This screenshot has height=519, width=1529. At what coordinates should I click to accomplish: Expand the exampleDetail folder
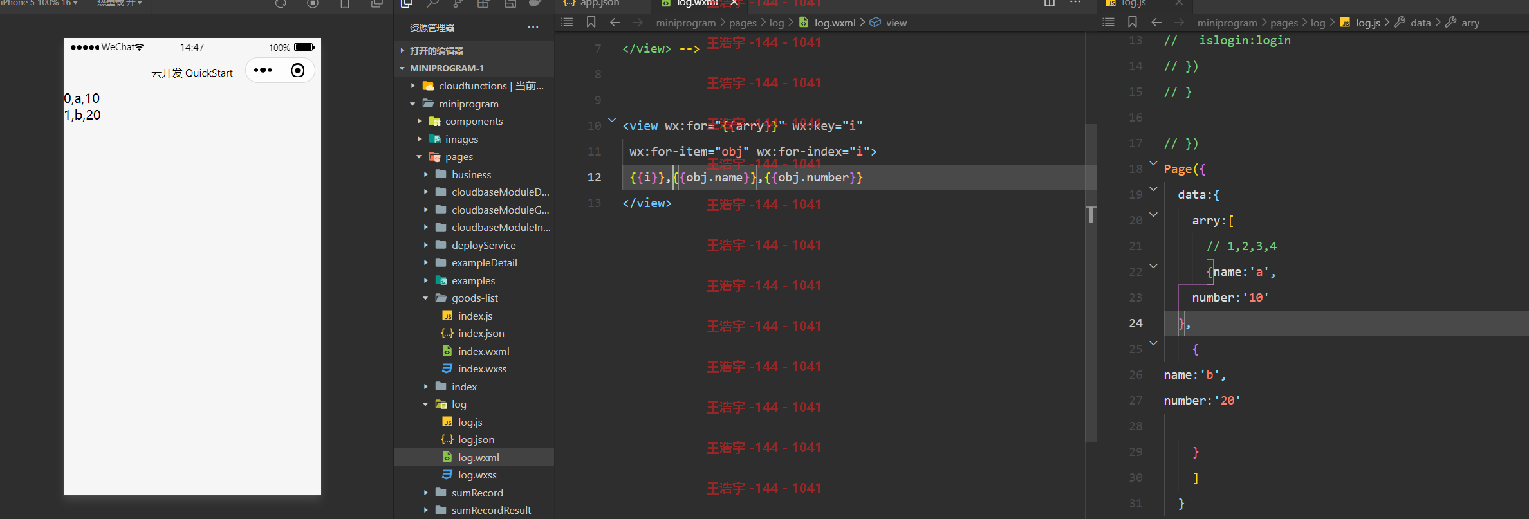coord(474,262)
